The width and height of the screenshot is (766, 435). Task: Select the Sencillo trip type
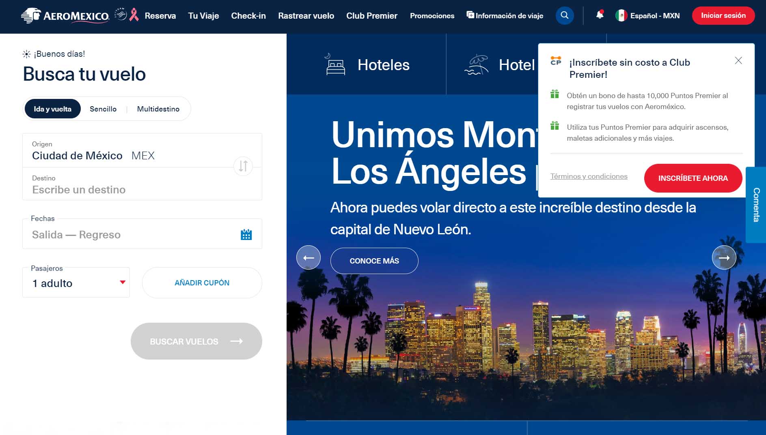[x=103, y=109]
